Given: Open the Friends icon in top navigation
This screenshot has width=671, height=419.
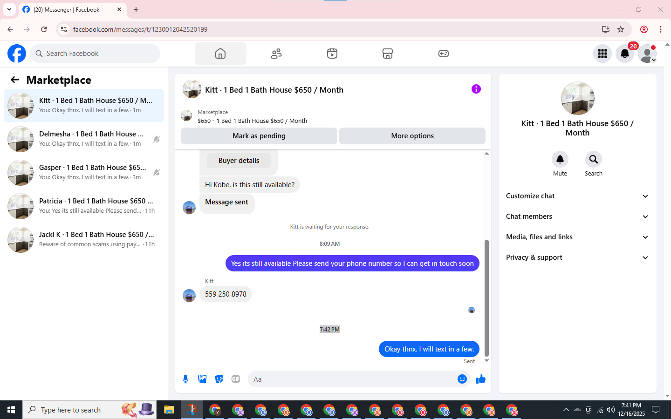Looking at the screenshot, I should tap(276, 54).
